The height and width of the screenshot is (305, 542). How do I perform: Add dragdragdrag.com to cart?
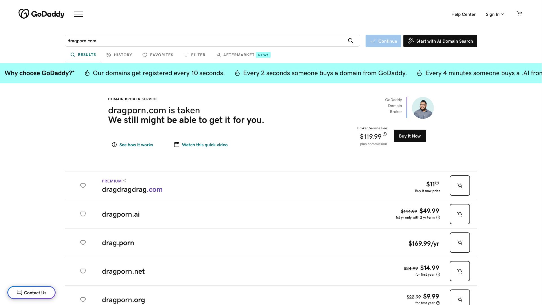(x=460, y=186)
